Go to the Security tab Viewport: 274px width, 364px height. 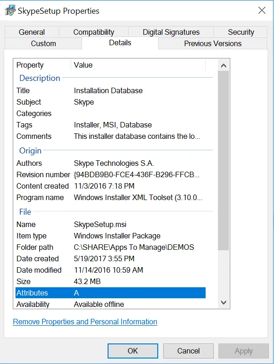click(x=241, y=32)
